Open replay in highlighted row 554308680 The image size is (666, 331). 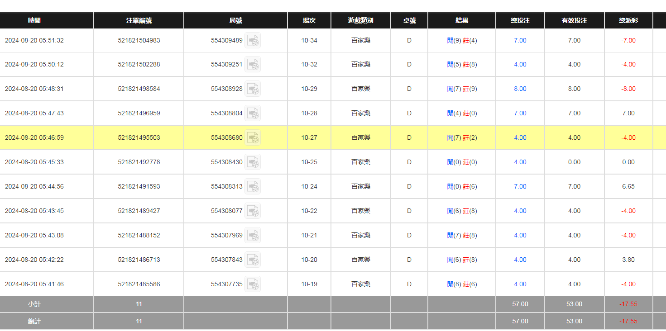click(253, 138)
